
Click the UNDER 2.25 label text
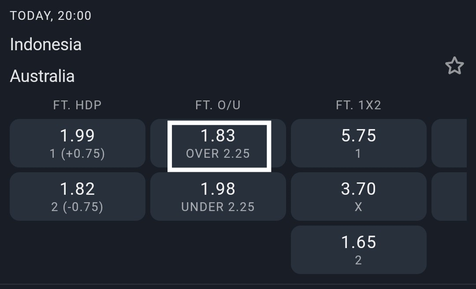click(x=218, y=207)
